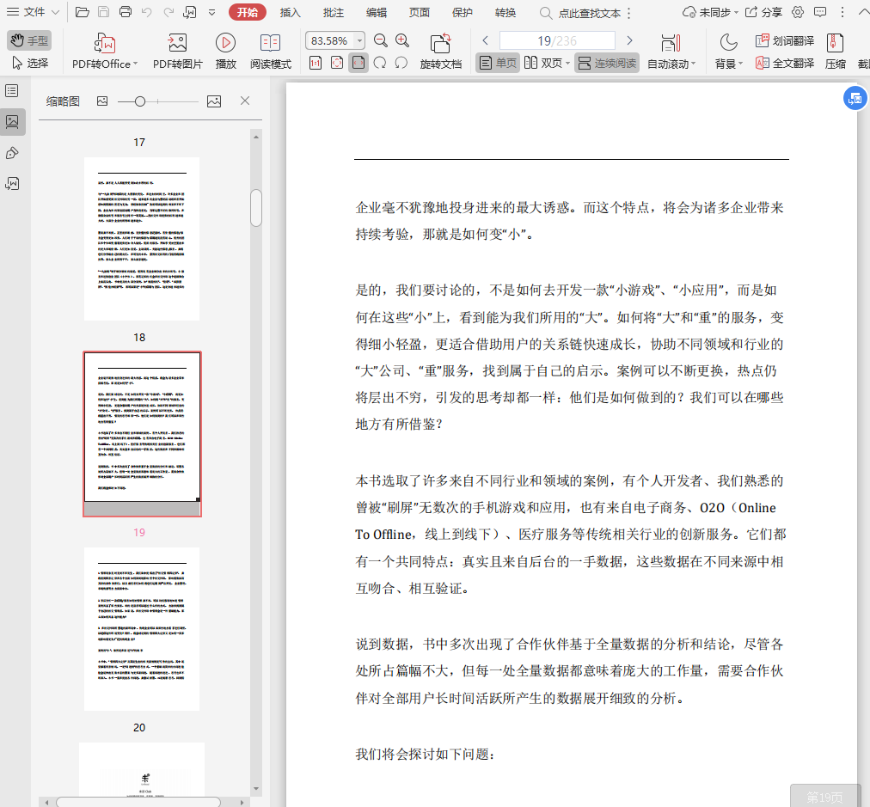This screenshot has width=870, height=807.
Task: Expand the PDF转Office dropdown
Action: (x=136, y=64)
